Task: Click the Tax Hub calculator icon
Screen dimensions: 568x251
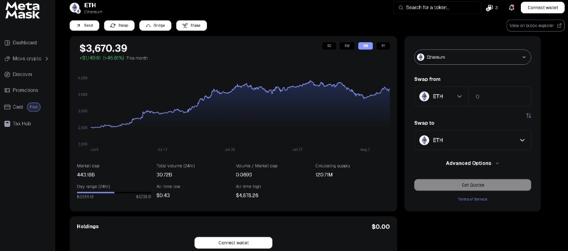Action: [7, 124]
